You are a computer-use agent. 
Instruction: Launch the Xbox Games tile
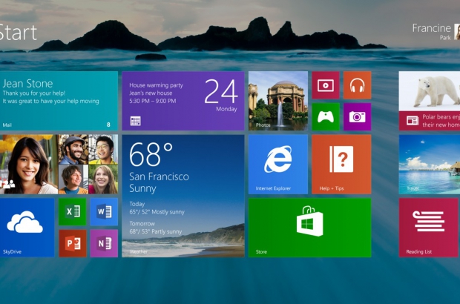coord(326,116)
